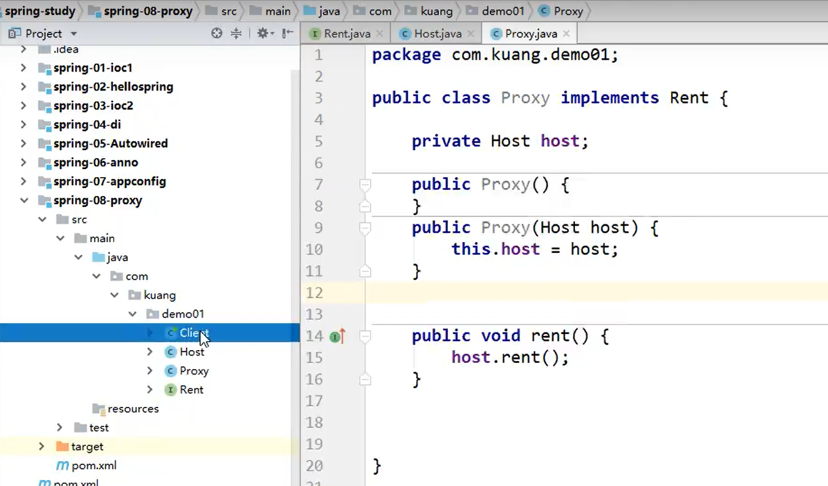Collapse the src folder arrow
The height and width of the screenshot is (486, 828).
click(42, 219)
